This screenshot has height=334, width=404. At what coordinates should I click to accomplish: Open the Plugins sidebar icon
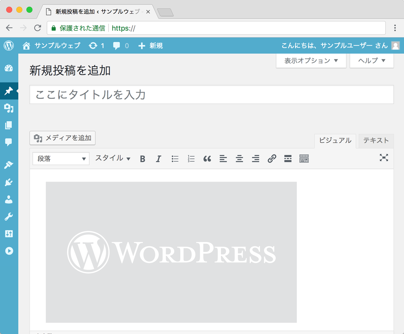click(9, 182)
